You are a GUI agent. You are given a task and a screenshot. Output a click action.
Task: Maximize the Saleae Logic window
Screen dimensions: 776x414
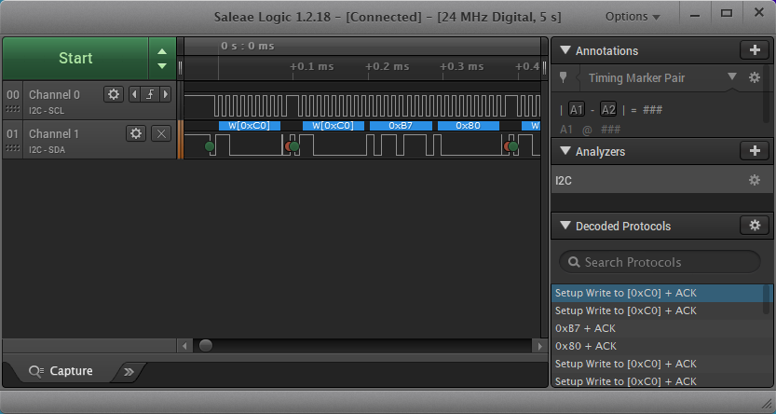tap(727, 13)
